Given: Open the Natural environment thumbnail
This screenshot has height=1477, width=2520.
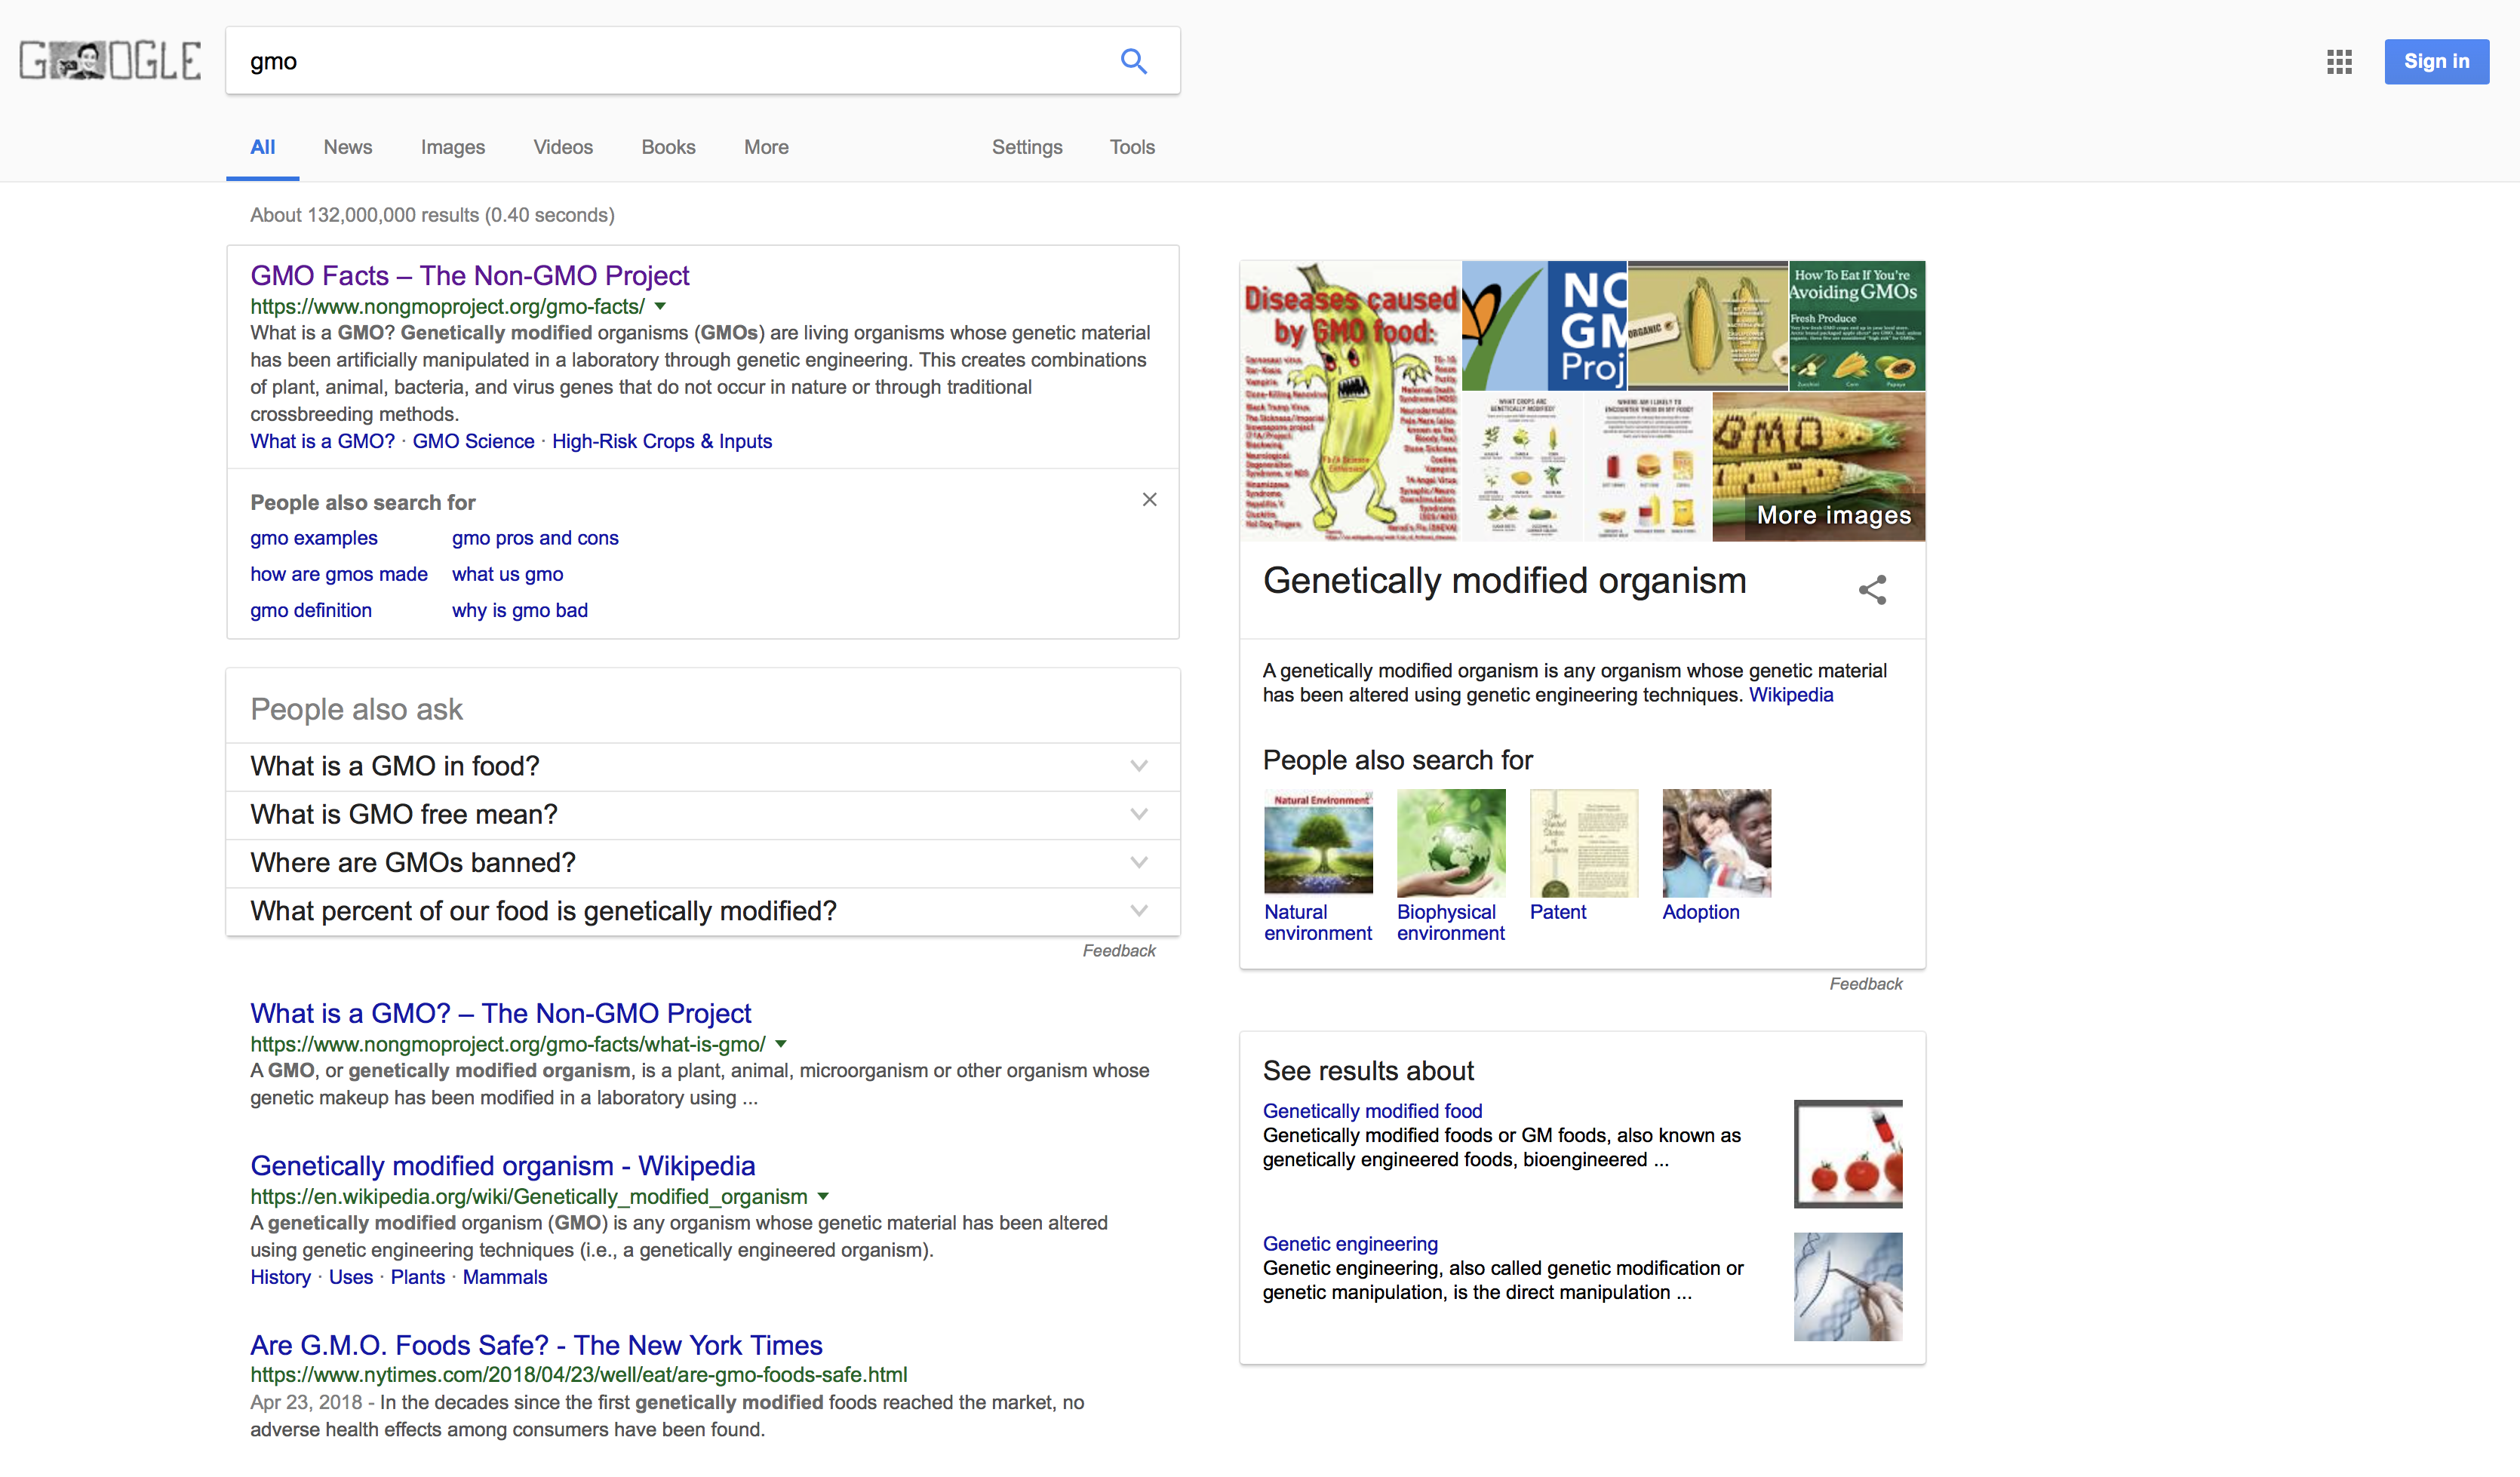Looking at the screenshot, I should click(1318, 842).
